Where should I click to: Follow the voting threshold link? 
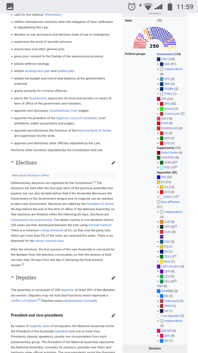52,230
